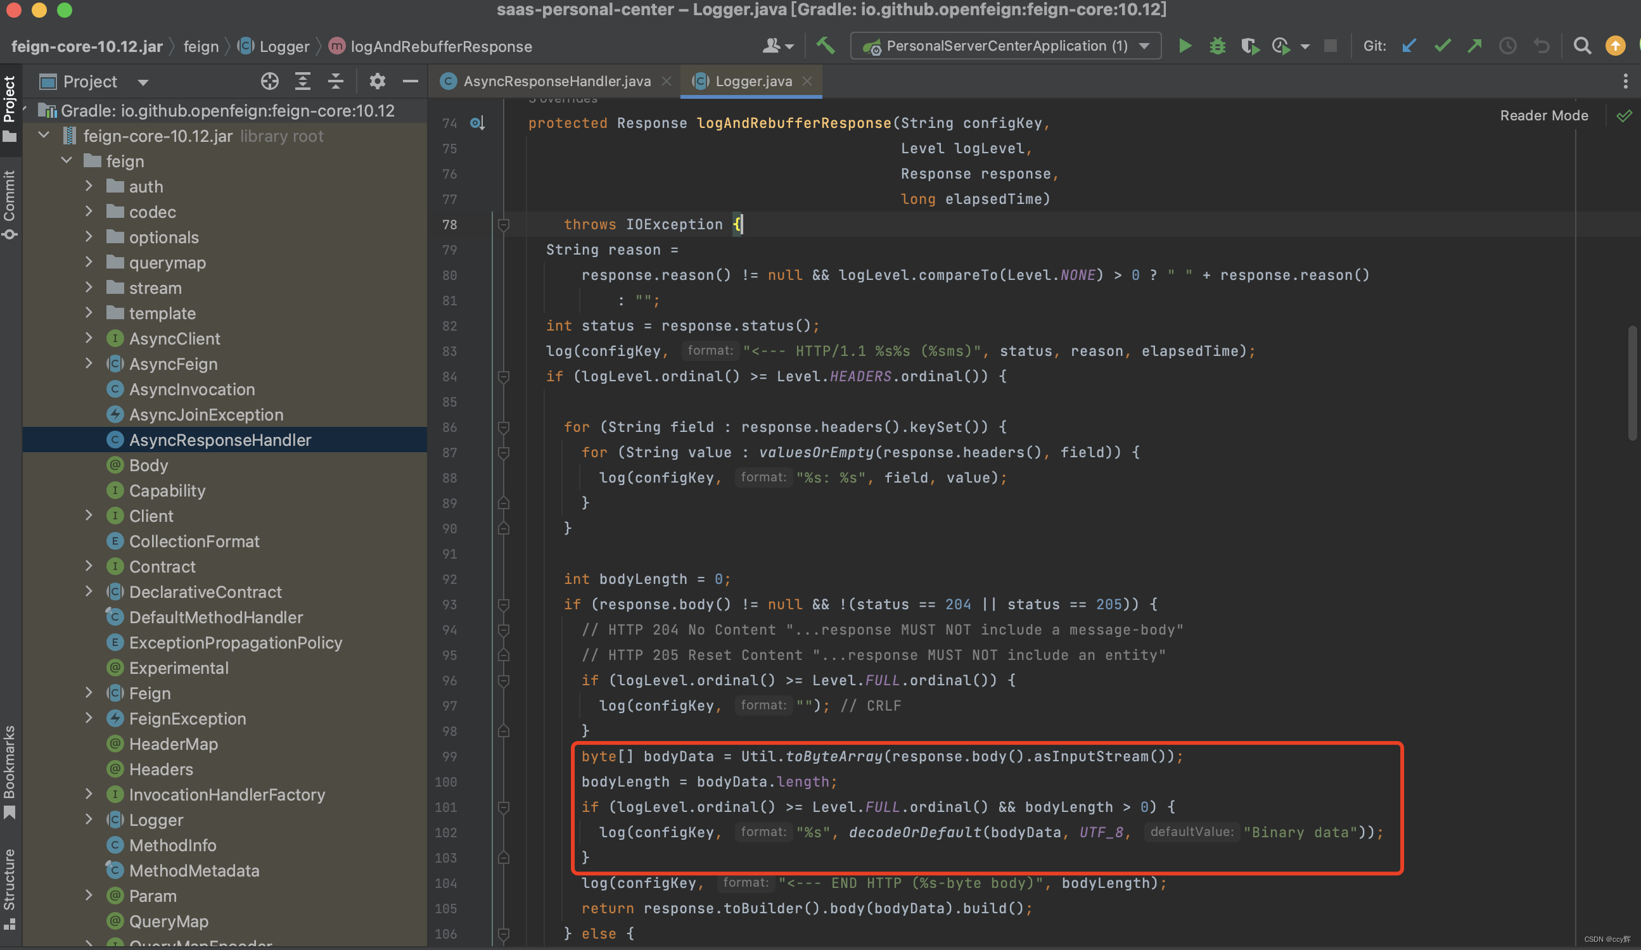Click the Git update project arrow

1409,46
